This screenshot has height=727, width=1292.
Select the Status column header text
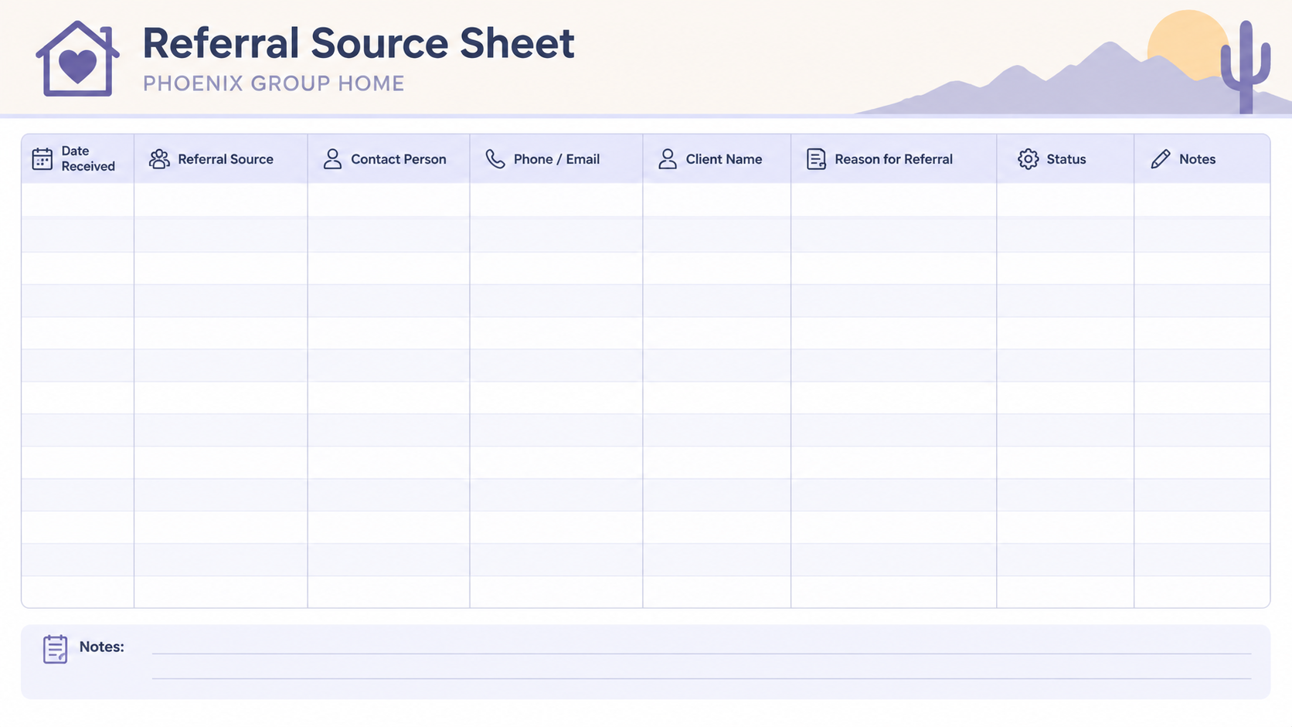pos(1066,159)
